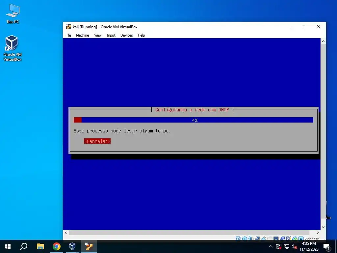Click the CPU virtualization status icon
Viewport: 337px width, 253px height.
click(x=288, y=239)
